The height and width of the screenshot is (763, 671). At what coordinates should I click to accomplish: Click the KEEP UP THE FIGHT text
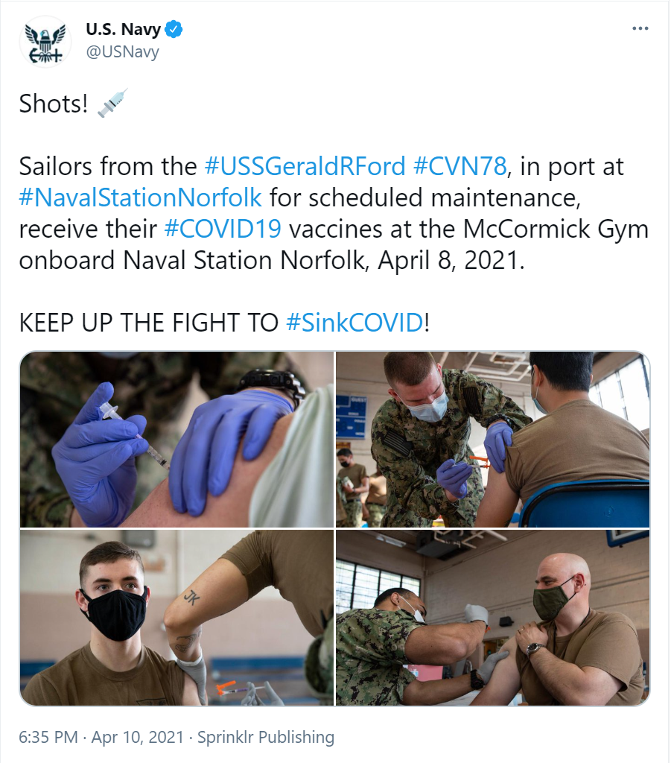149,323
